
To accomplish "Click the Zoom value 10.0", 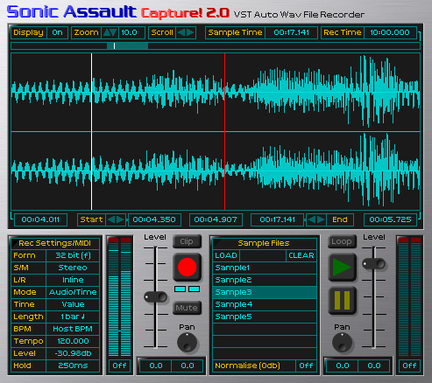I will pyautogui.click(x=131, y=32).
